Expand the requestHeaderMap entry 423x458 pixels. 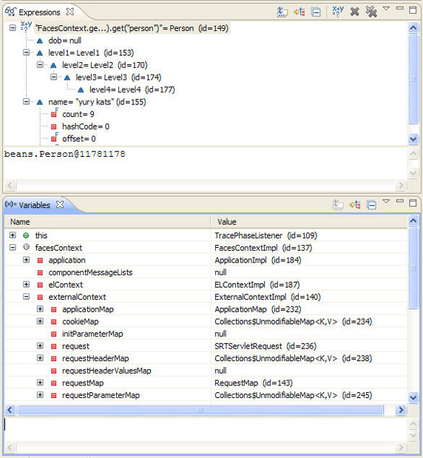click(40, 358)
